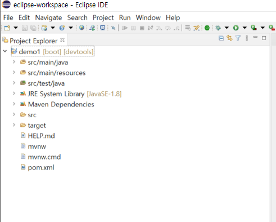Open the Navigate menu
The image size is (276, 222).
tap(48, 17)
